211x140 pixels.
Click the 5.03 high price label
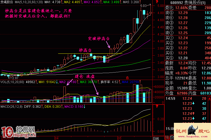click(143, 6)
